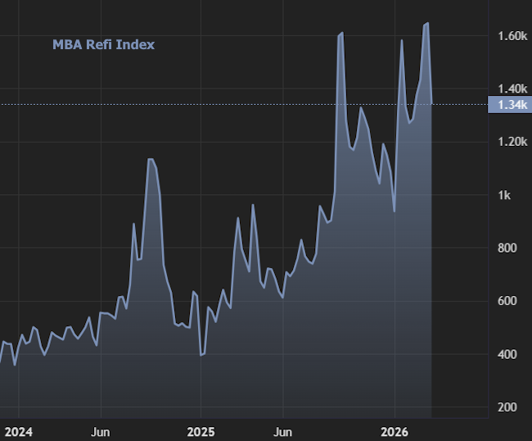532x441 pixels.
Task: Click the line's sharp dip at 2025 start
Action: pos(201,355)
